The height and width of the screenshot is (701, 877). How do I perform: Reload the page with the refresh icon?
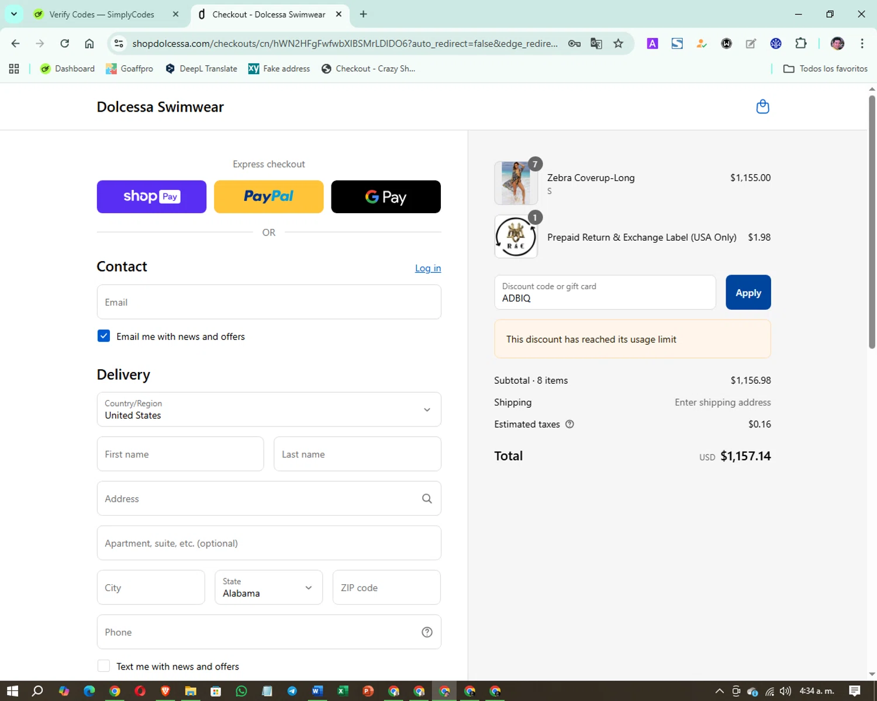click(x=65, y=43)
